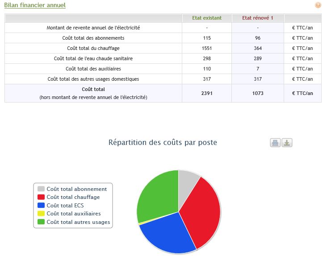Click the yellow auxiliaires legend swatch
Screen dimensions: 327x256
[41, 214]
